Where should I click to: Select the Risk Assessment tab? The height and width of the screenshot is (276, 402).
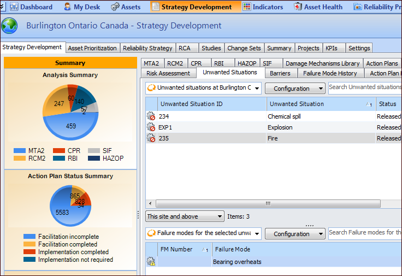168,73
